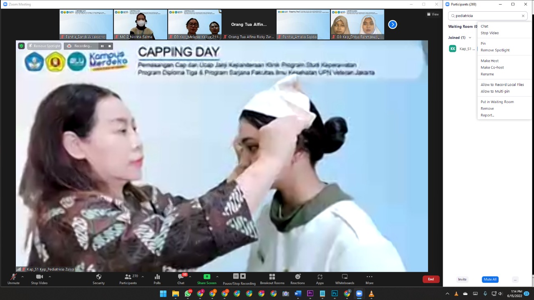Pause the recording using the top indicator

pyautogui.click(x=102, y=46)
